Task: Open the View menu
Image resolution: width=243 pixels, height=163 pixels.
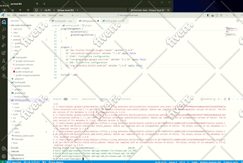Action: tap(32, 15)
